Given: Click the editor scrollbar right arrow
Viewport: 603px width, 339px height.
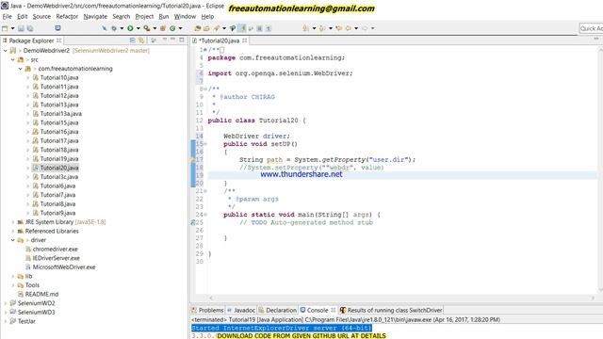Looking at the screenshot, I should click(x=593, y=298).
